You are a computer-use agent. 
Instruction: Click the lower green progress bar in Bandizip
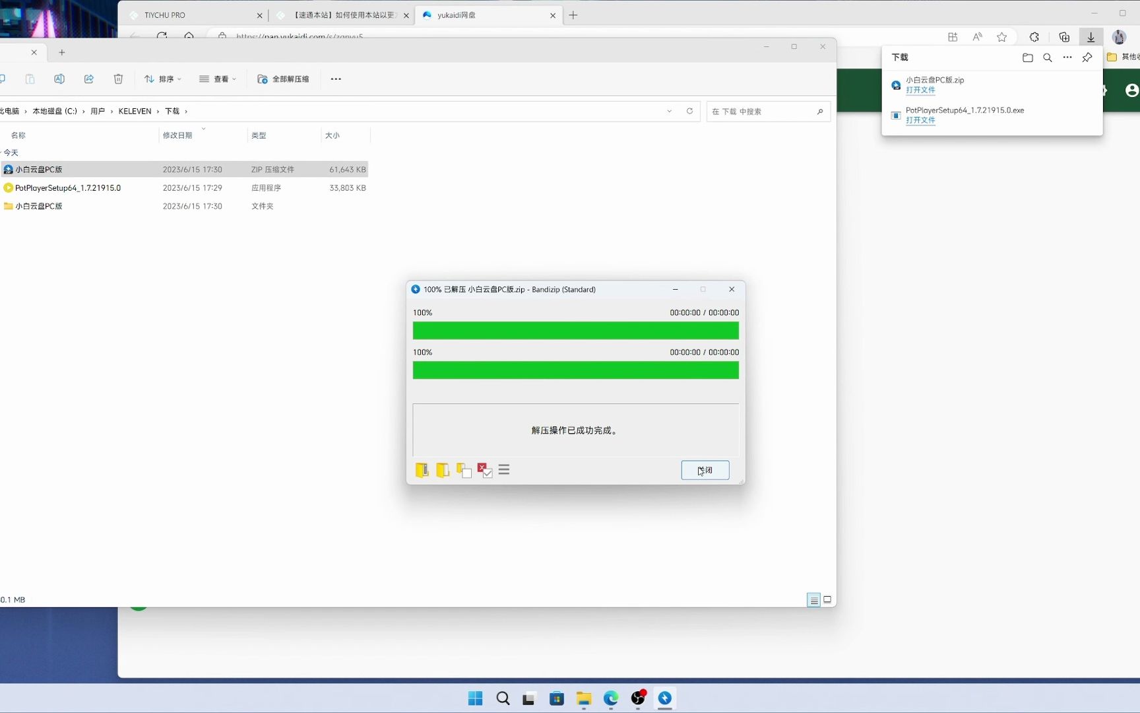[x=575, y=370]
